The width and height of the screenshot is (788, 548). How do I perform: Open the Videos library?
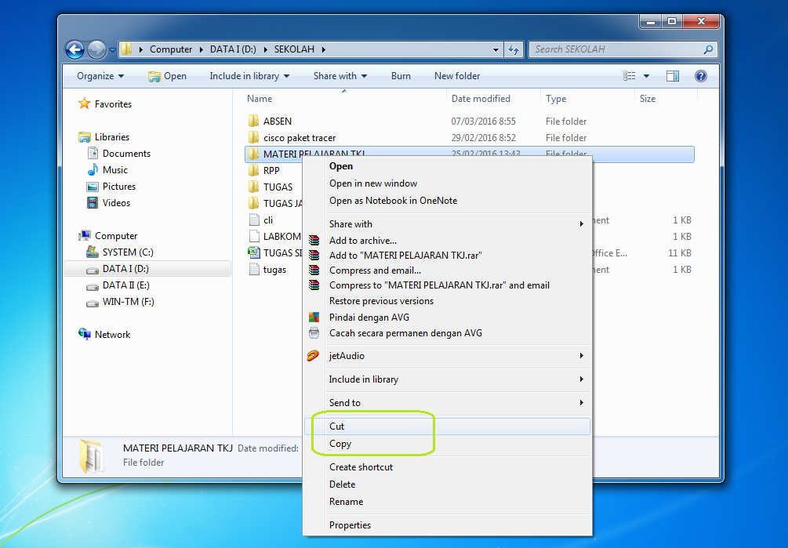click(108, 203)
